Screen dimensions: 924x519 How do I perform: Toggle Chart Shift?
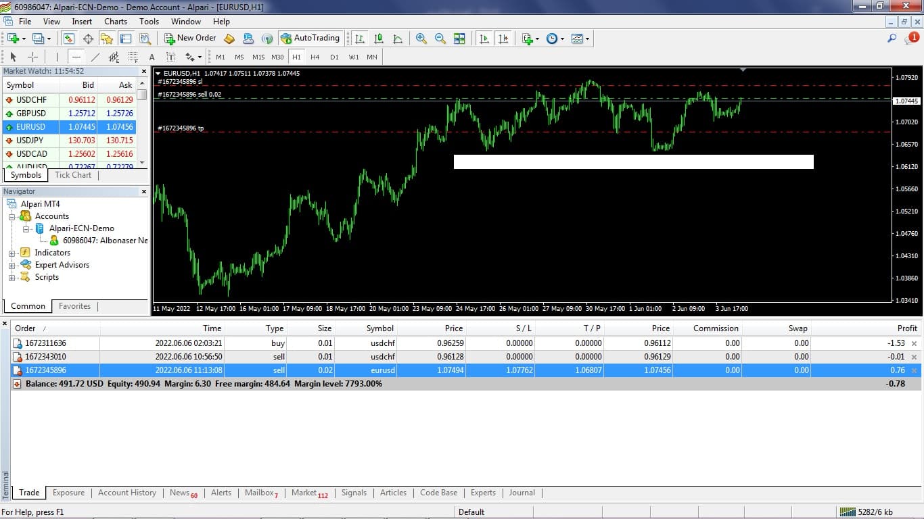pos(503,39)
